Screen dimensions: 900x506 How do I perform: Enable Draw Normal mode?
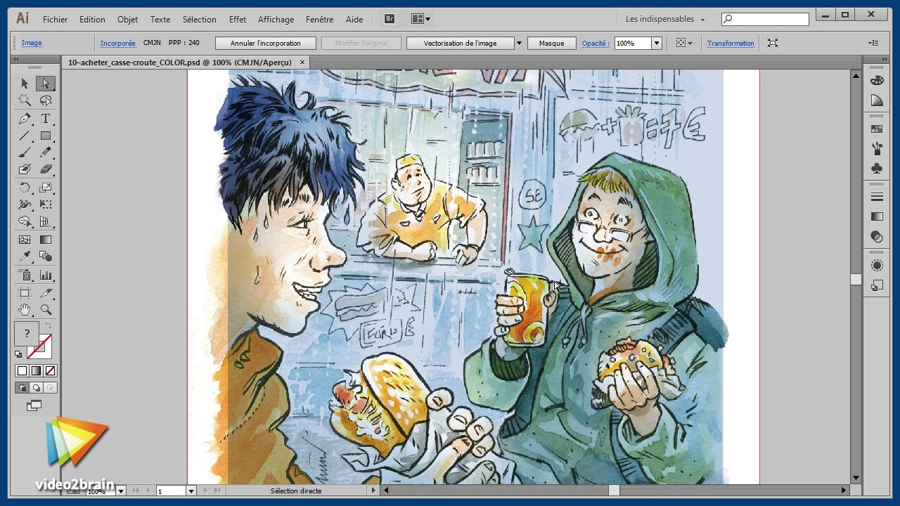(x=22, y=388)
